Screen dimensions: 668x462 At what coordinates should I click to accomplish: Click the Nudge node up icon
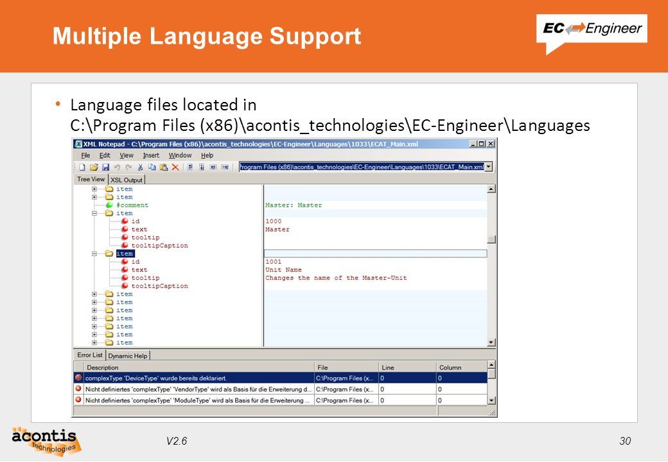190,167
